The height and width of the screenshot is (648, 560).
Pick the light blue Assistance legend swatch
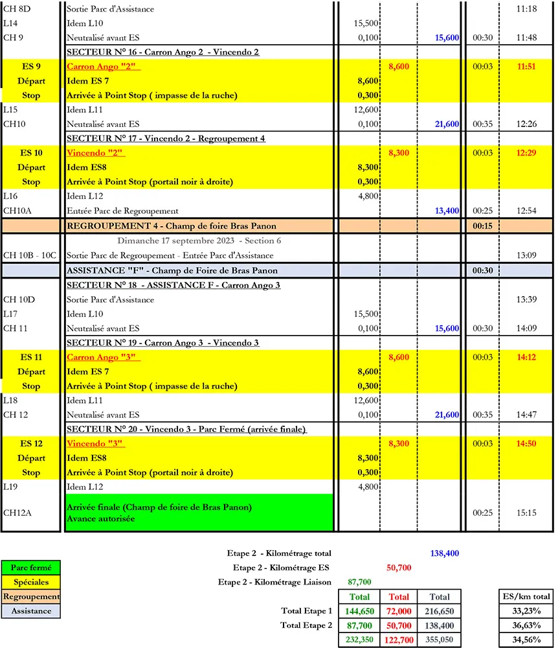tap(31, 610)
